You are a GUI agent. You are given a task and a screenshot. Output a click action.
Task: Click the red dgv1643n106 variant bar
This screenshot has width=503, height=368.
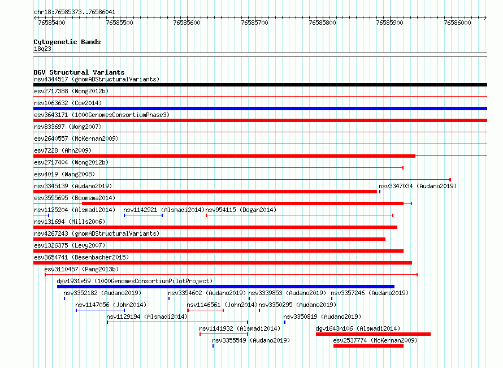(x=373, y=334)
